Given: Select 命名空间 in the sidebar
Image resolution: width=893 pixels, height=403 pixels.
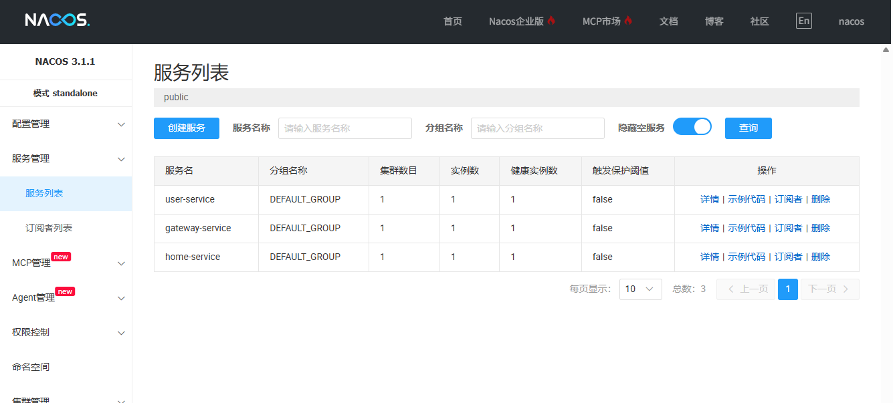Looking at the screenshot, I should tap(31, 368).
